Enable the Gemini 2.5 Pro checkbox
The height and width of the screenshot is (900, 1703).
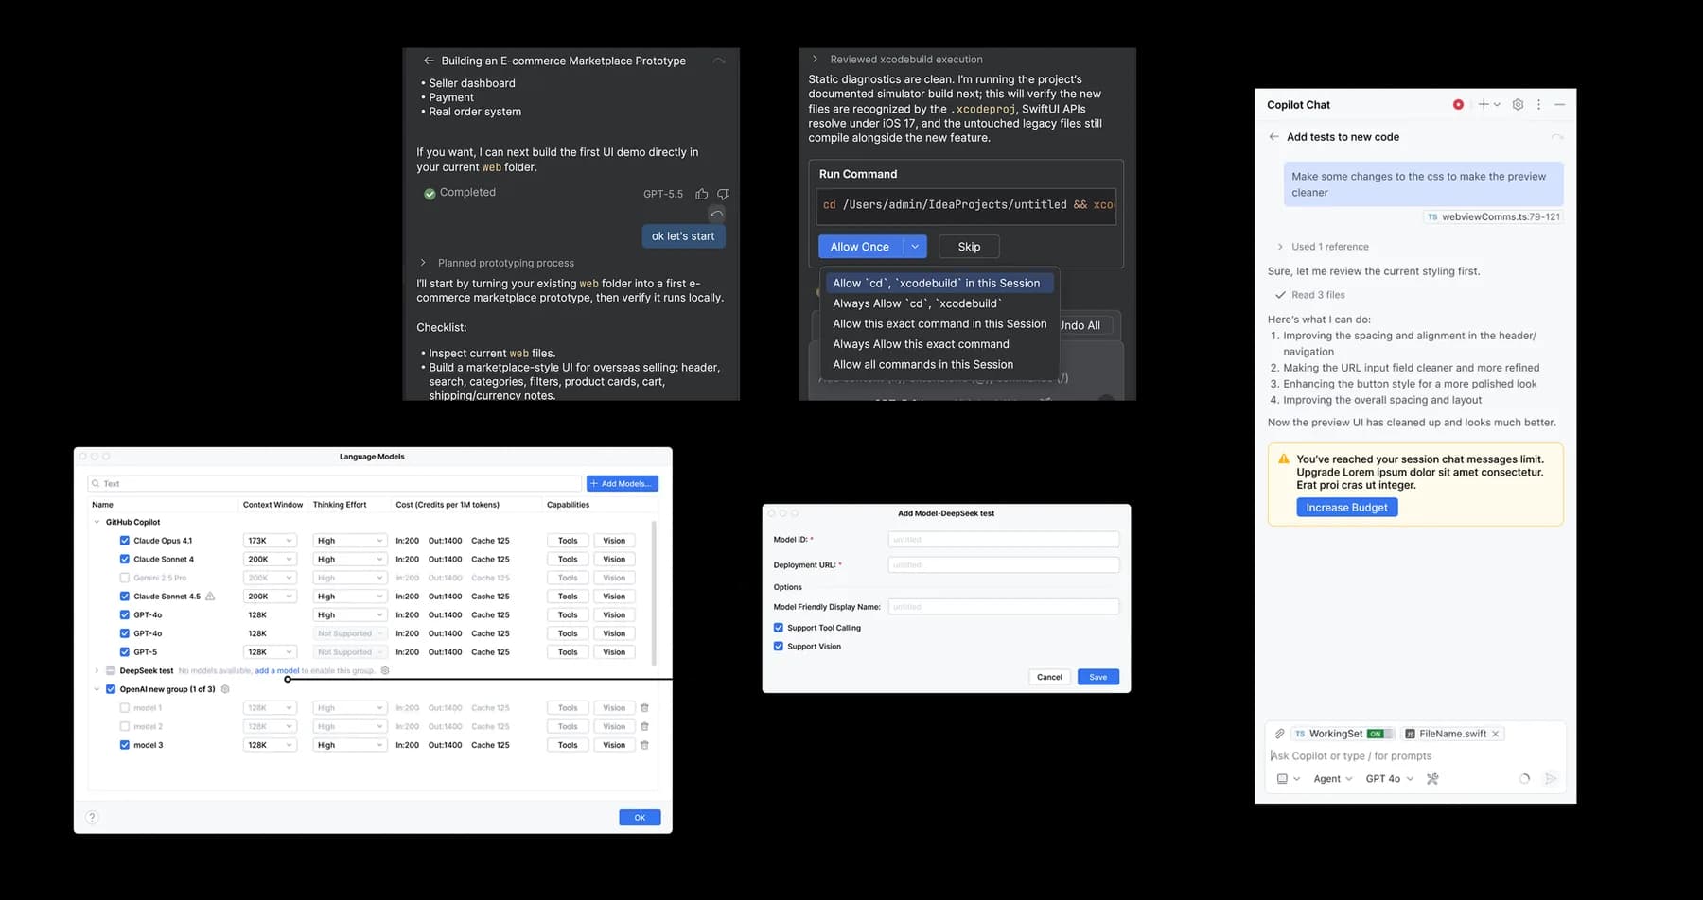point(124,578)
